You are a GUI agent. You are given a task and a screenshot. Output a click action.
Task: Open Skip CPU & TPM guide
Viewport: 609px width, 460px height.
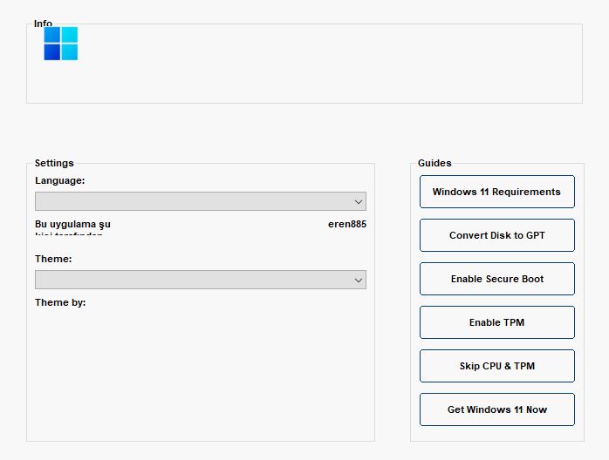[496, 366]
